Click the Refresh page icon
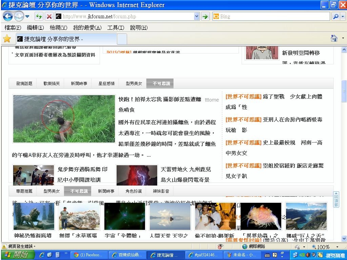 [x=39, y=16]
